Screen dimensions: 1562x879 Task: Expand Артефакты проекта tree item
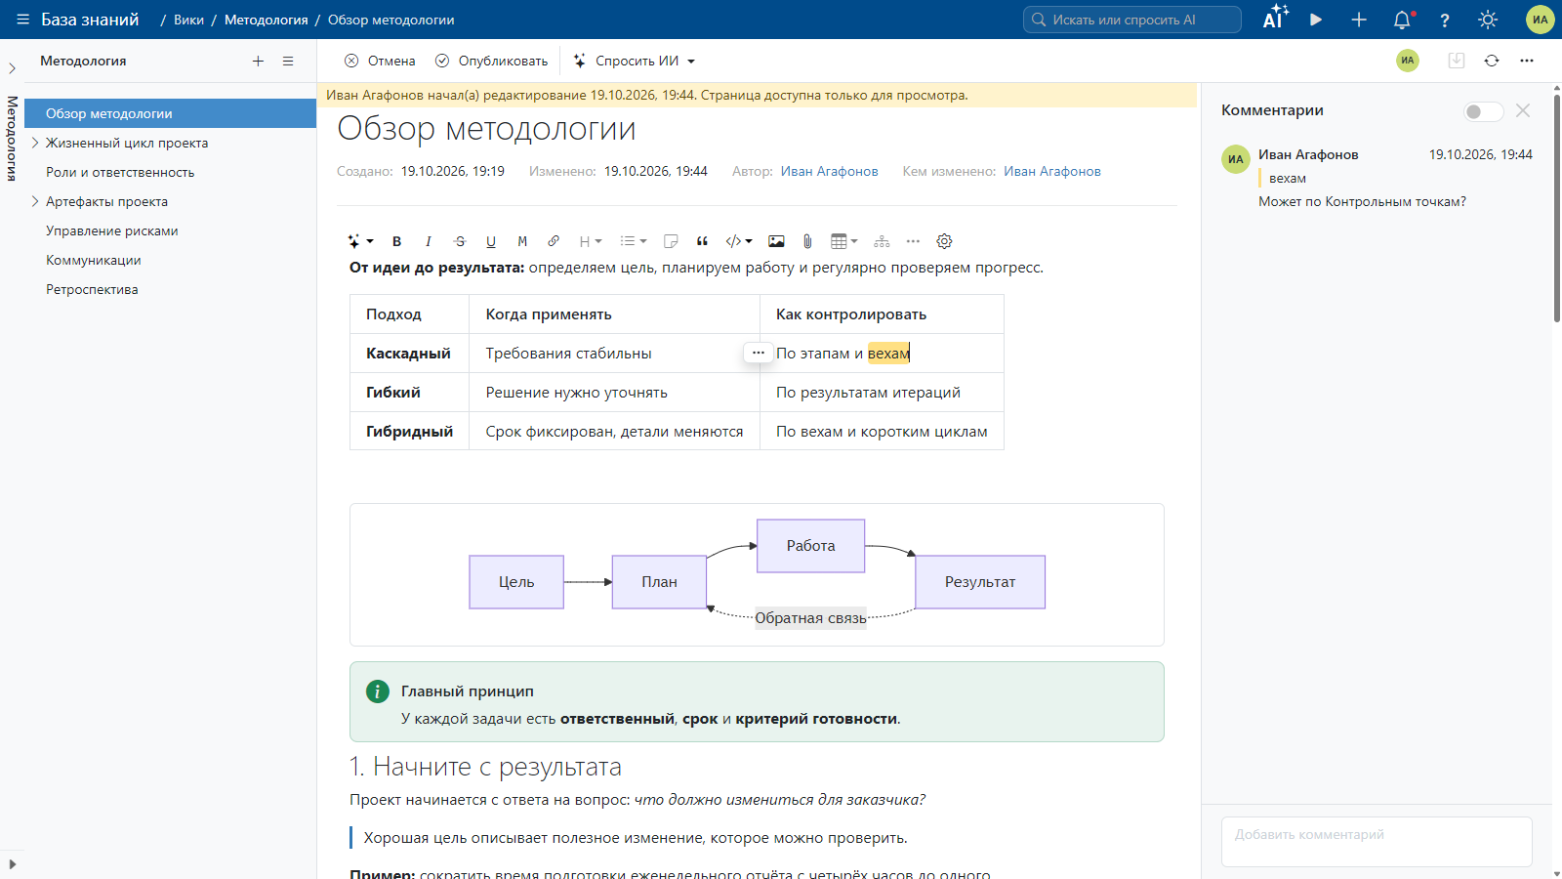click(35, 201)
